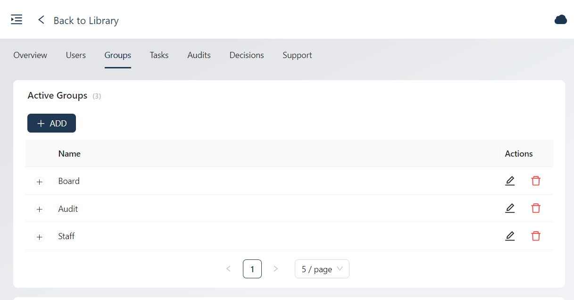Screen dimensions: 574x300
Task: Edit the Staff group
Action: click(510, 236)
